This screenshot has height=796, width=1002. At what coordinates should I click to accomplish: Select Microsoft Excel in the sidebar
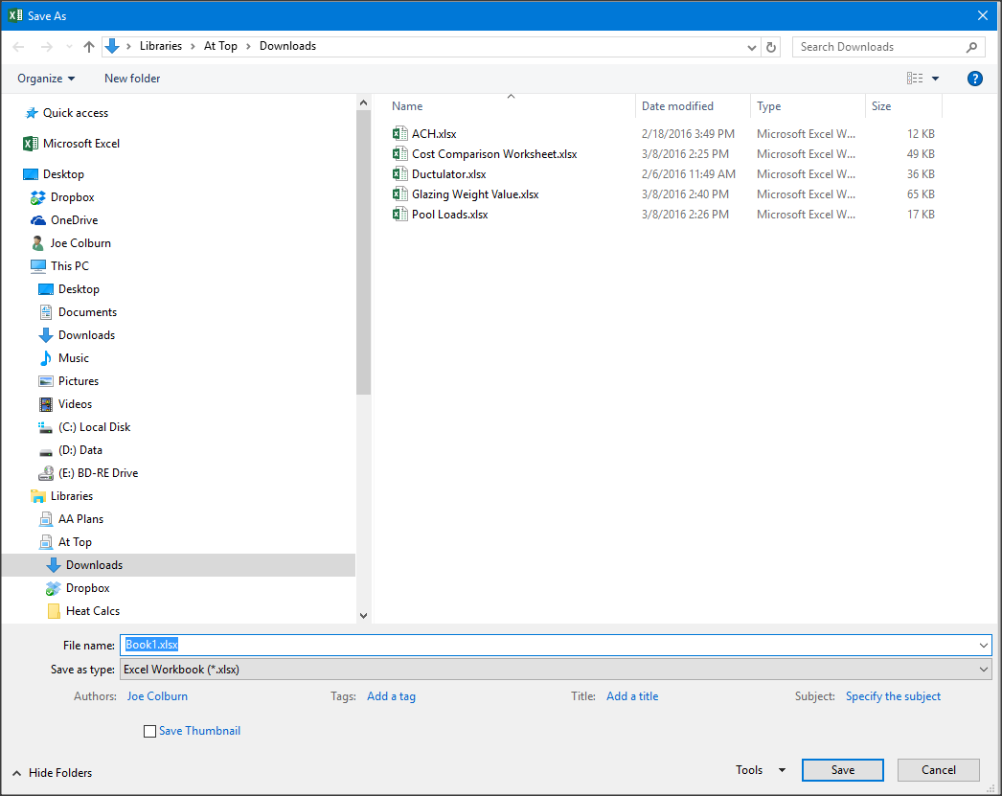pyautogui.click(x=81, y=143)
